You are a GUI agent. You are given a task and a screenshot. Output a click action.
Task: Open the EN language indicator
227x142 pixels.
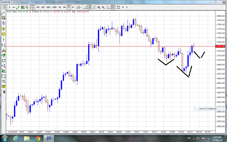(x=189, y=138)
